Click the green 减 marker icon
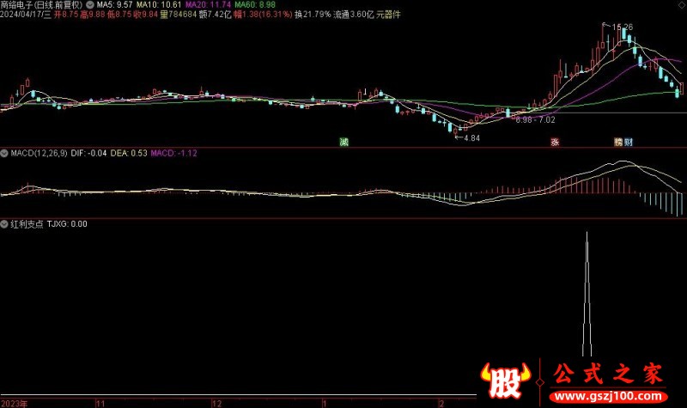This screenshot has width=687, height=408. (344, 141)
